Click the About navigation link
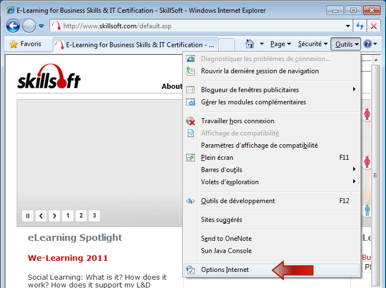386x288 pixels. [172, 87]
